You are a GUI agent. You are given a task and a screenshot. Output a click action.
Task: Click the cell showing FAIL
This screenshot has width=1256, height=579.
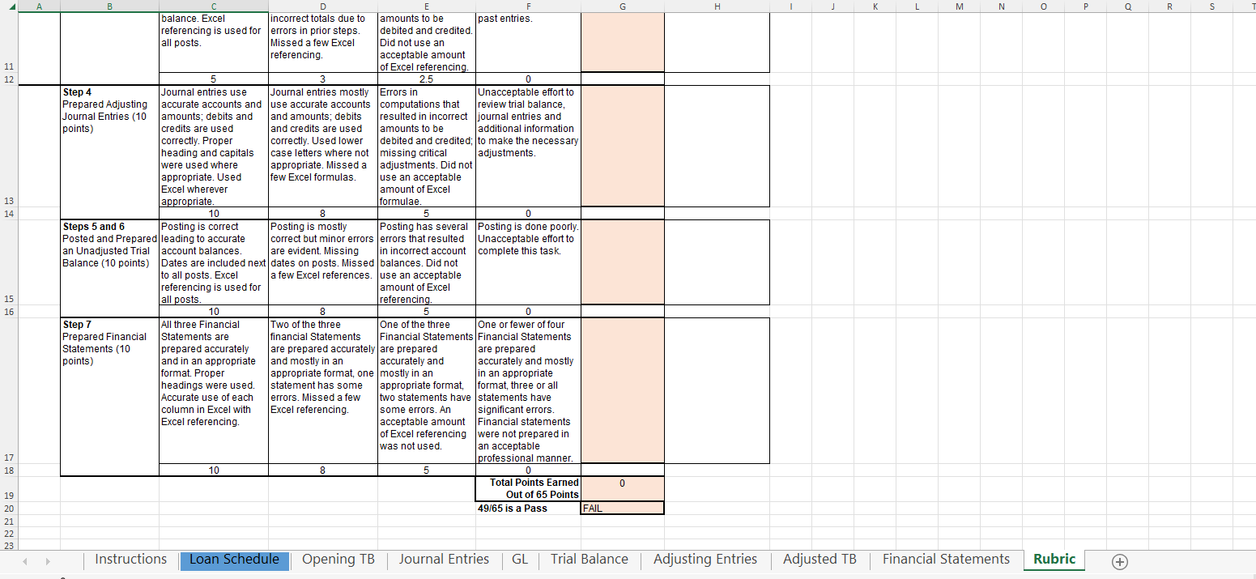622,508
